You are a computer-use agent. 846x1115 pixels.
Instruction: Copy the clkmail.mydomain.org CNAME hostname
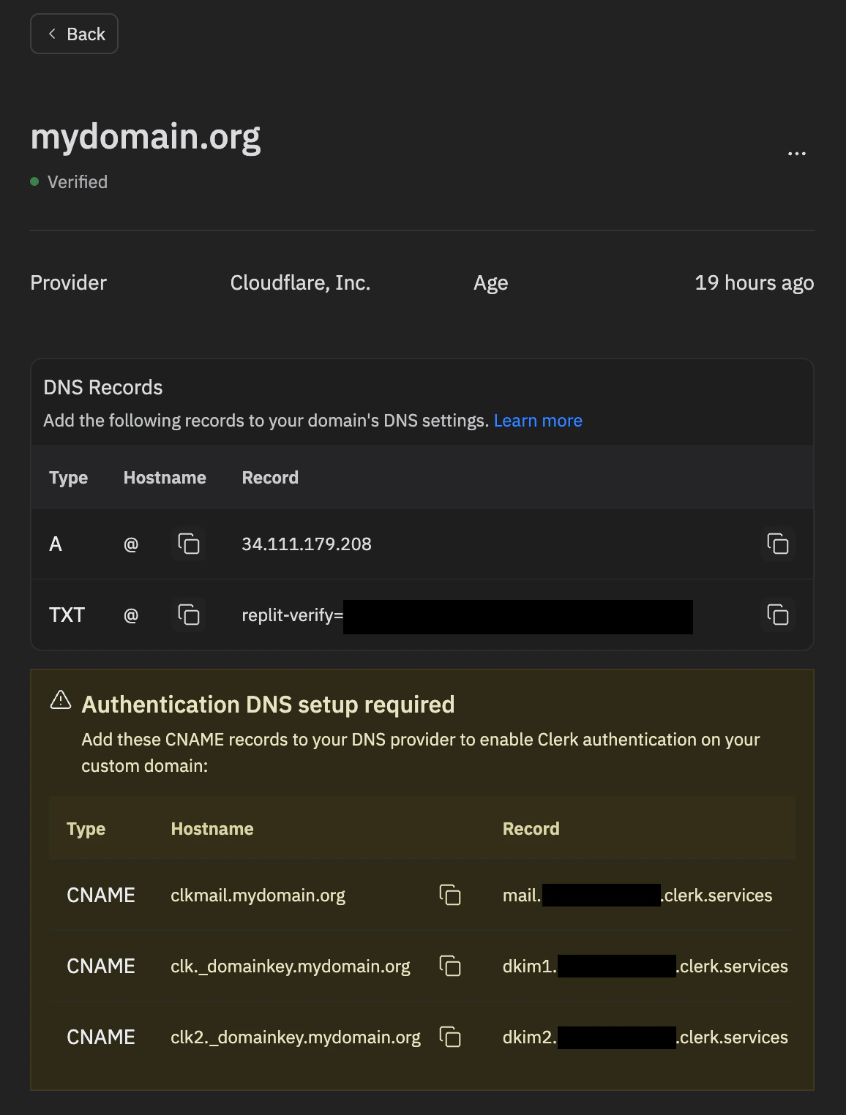(450, 895)
